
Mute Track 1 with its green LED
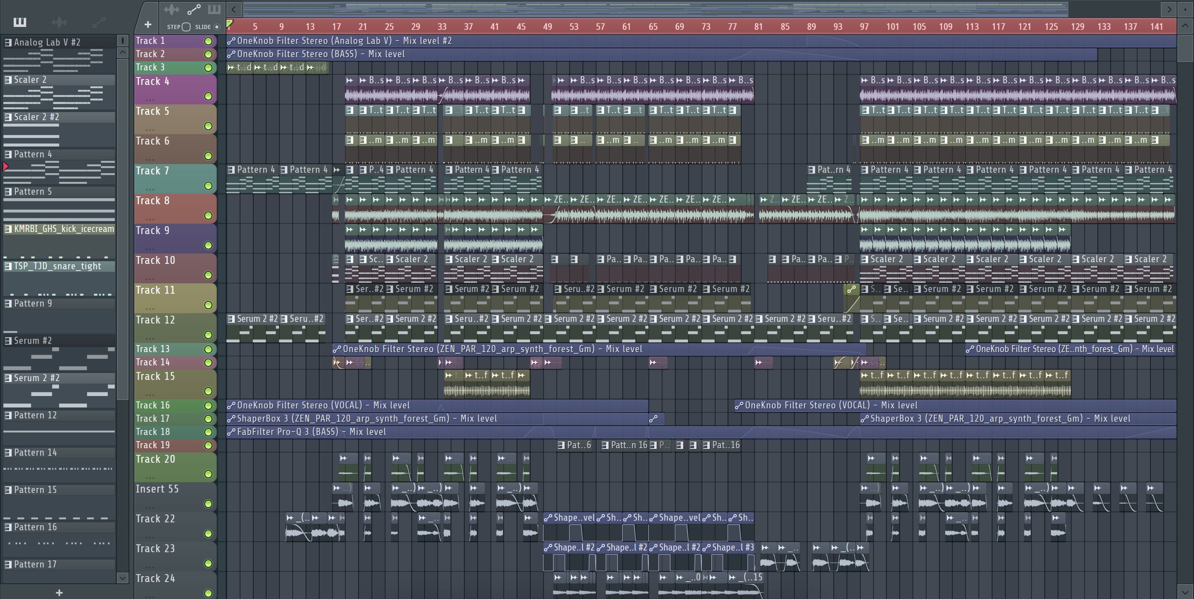coord(208,41)
